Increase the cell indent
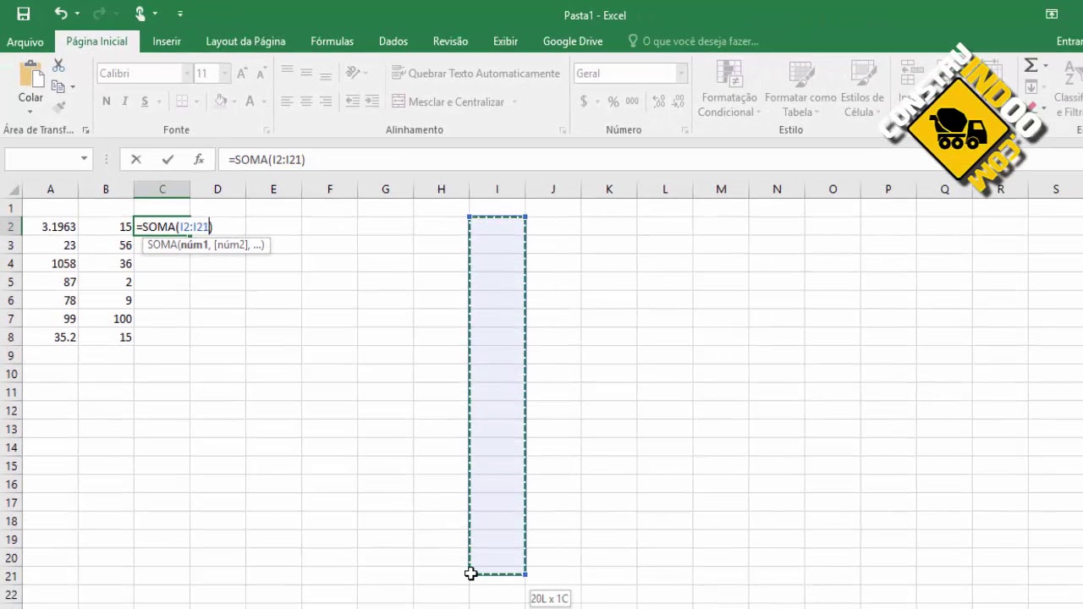1083x609 pixels. coord(372,101)
